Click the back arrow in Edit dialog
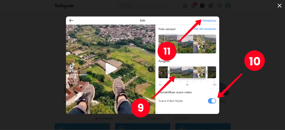This screenshot has width=285, height=130. 71,21
